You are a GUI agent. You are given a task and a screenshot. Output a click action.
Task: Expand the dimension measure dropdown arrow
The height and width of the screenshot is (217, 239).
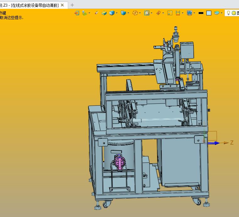tap(182, 13)
